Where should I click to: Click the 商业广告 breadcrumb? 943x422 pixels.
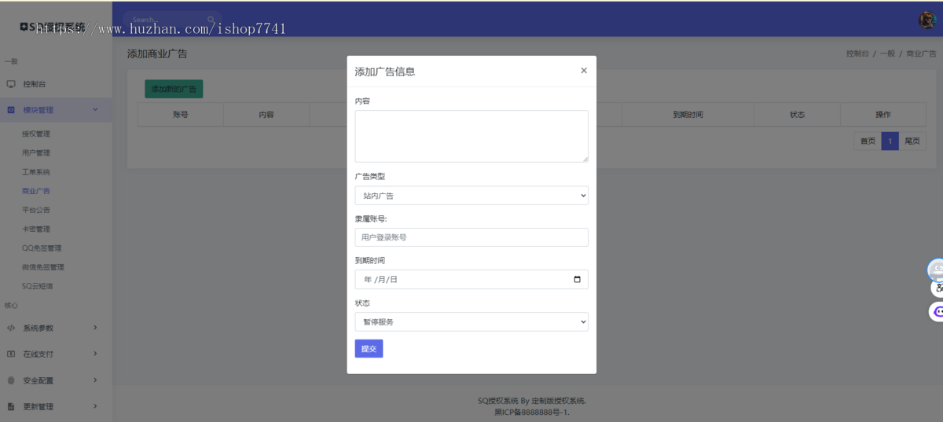tap(921, 54)
